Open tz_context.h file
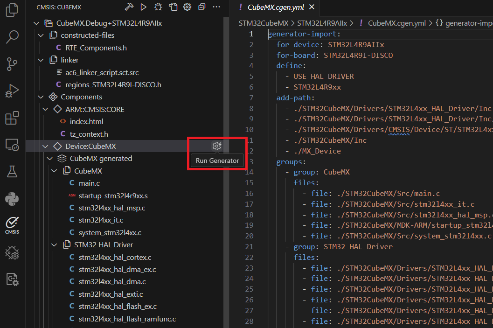This screenshot has width=493, height=328. [x=89, y=134]
